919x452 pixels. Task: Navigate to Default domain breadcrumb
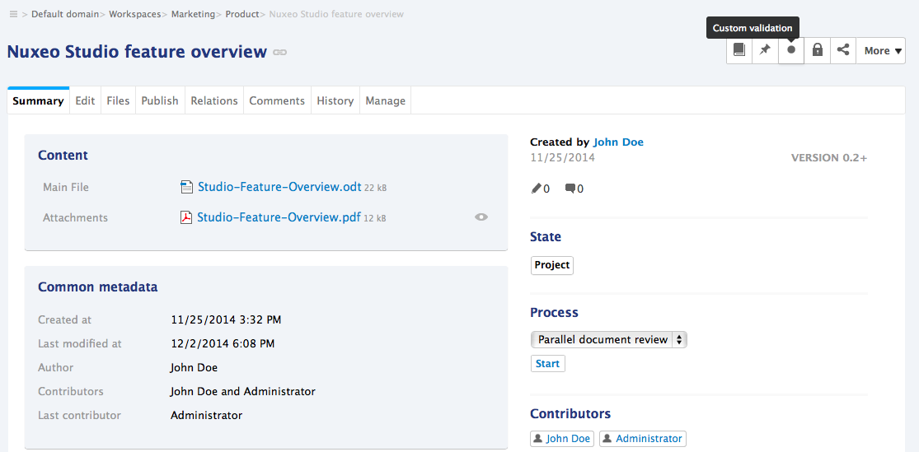pyautogui.click(x=64, y=14)
